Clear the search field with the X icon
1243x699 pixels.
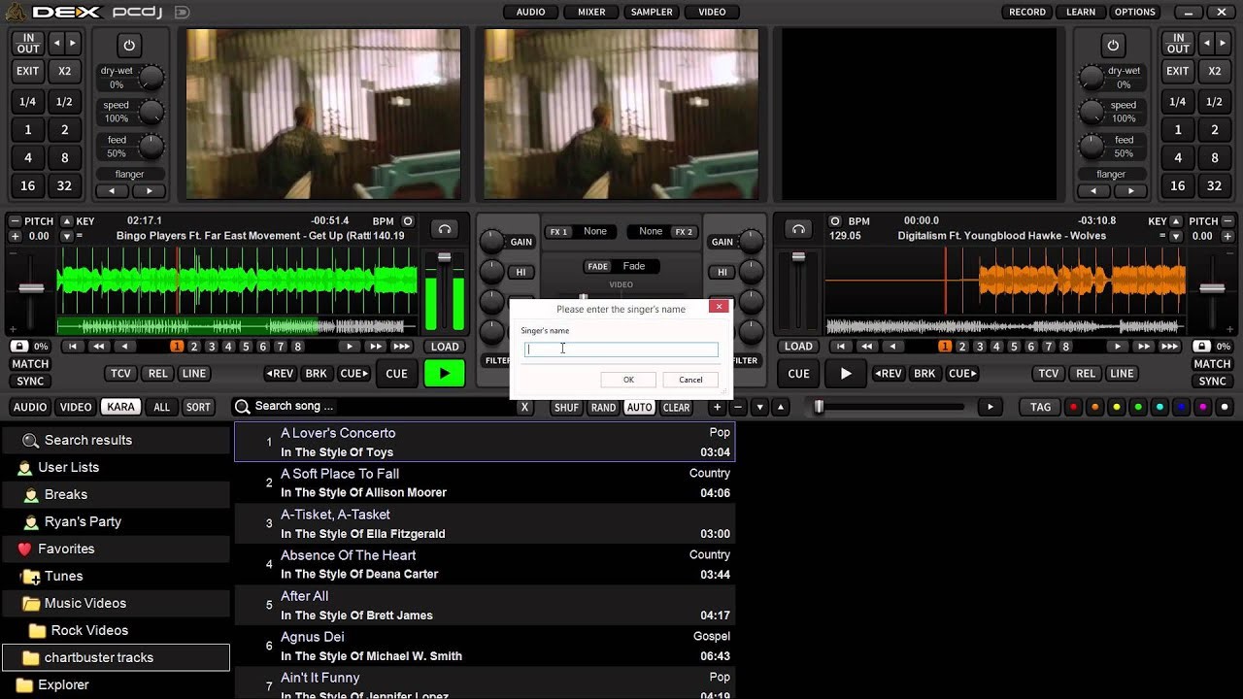point(524,407)
